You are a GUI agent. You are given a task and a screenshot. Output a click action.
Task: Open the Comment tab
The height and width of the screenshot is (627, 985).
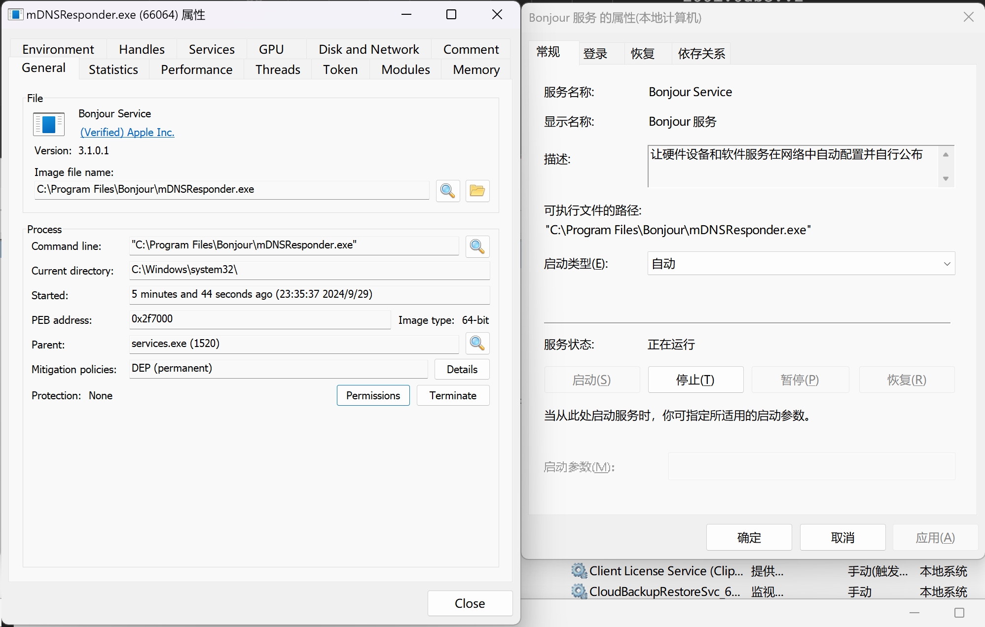pos(471,49)
